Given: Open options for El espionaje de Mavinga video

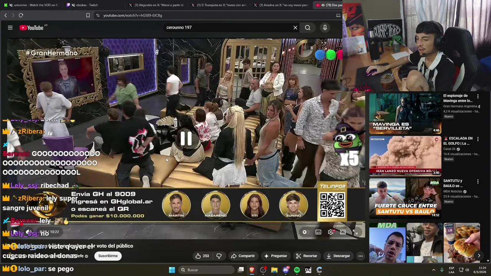Looking at the screenshot, I should click(x=478, y=96).
